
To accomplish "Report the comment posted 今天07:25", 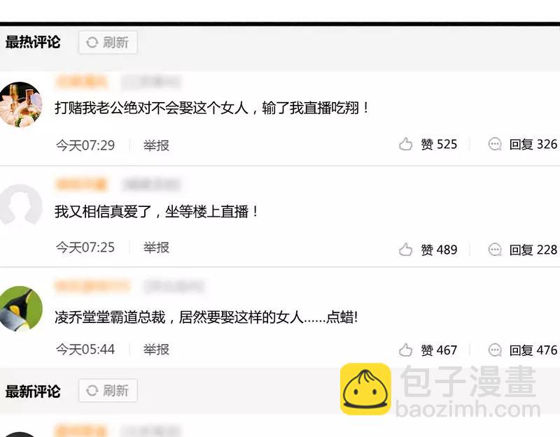I will (156, 248).
